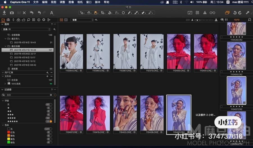Click rotate left icon
This screenshot has width=253, height=148.
235,13
